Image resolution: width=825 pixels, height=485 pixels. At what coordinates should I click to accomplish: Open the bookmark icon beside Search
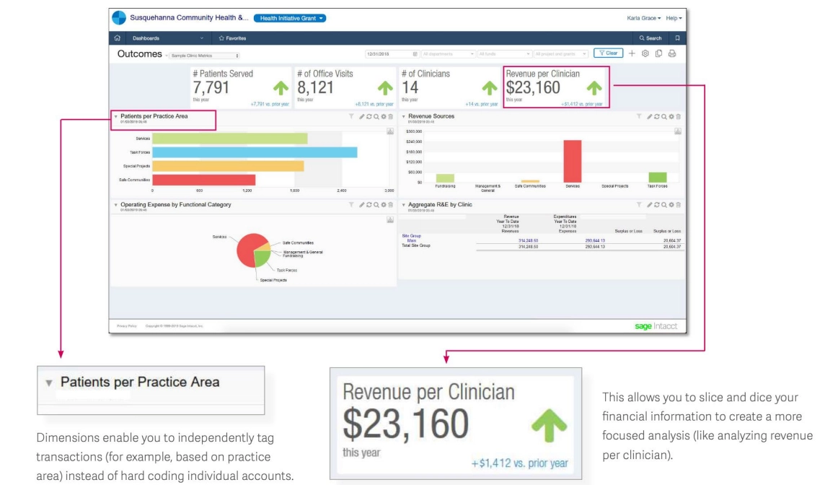pos(674,38)
